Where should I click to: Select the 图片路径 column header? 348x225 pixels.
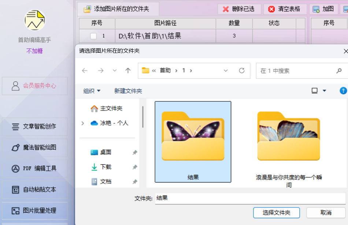pyautogui.click(x=165, y=23)
